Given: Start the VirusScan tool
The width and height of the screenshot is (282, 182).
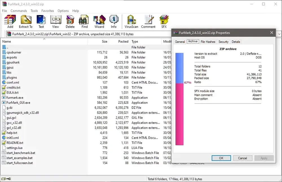Looking at the screenshot, I should [131, 22].
